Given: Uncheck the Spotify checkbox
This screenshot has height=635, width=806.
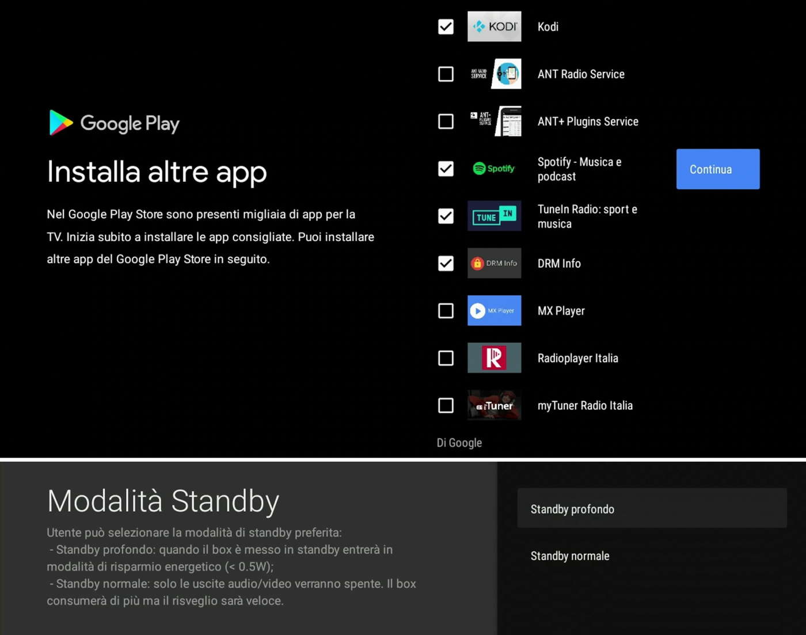Looking at the screenshot, I should coord(446,169).
